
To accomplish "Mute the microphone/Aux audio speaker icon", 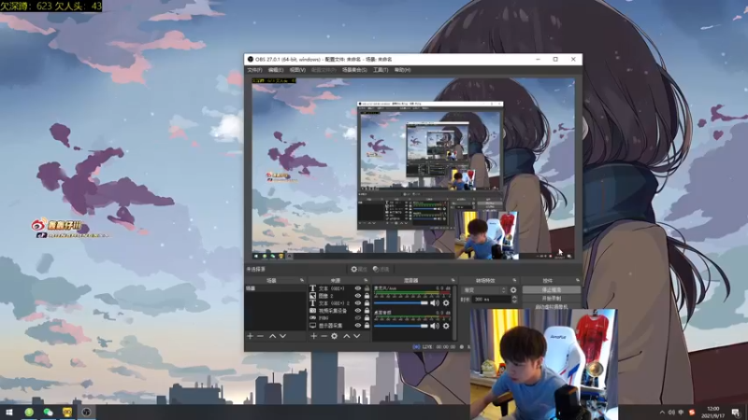I will [x=435, y=302].
